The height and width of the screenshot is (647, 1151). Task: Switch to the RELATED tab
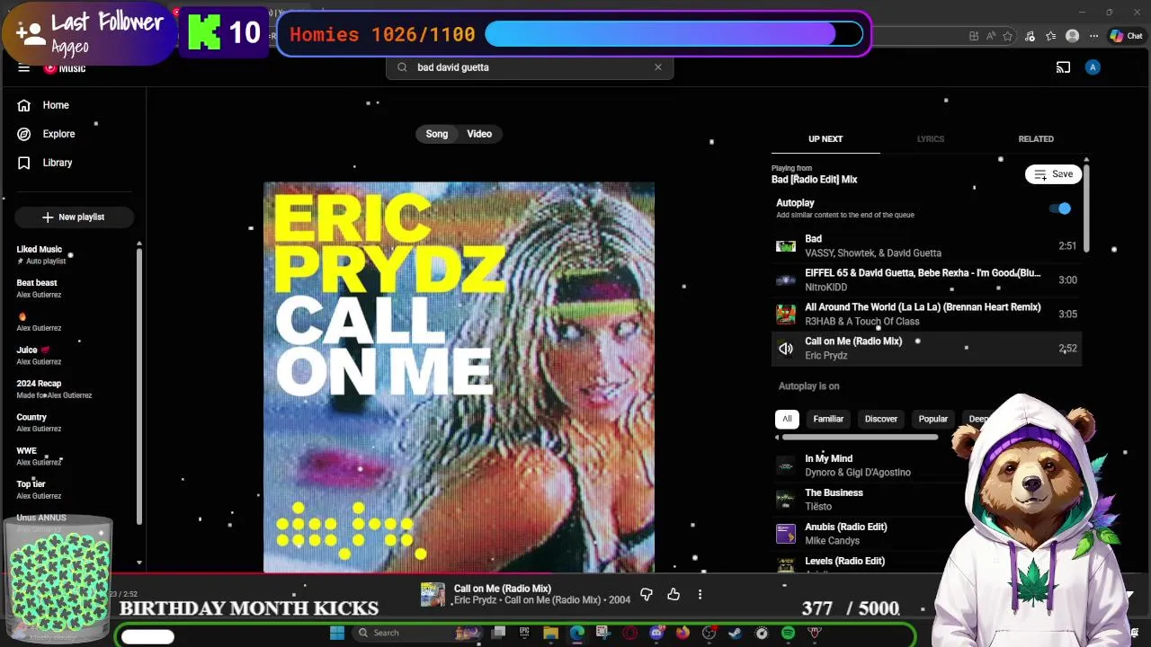coord(1036,139)
